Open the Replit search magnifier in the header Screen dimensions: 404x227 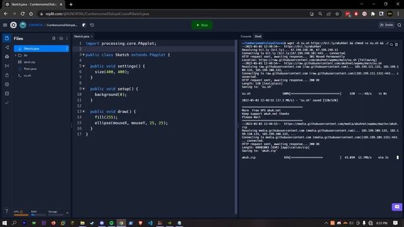point(399,25)
